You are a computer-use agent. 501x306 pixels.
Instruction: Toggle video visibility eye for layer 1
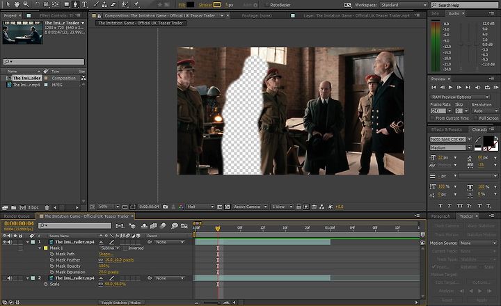coord(4,242)
